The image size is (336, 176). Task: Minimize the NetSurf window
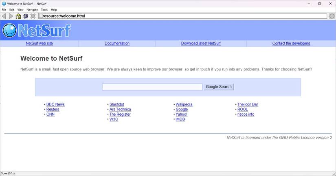pyautogui.click(x=309, y=4)
